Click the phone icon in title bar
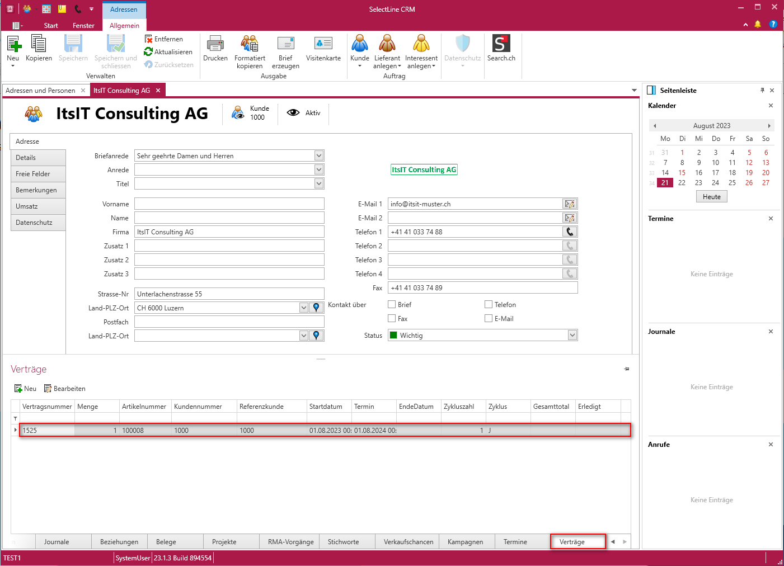This screenshot has height=566, width=784. (78, 9)
